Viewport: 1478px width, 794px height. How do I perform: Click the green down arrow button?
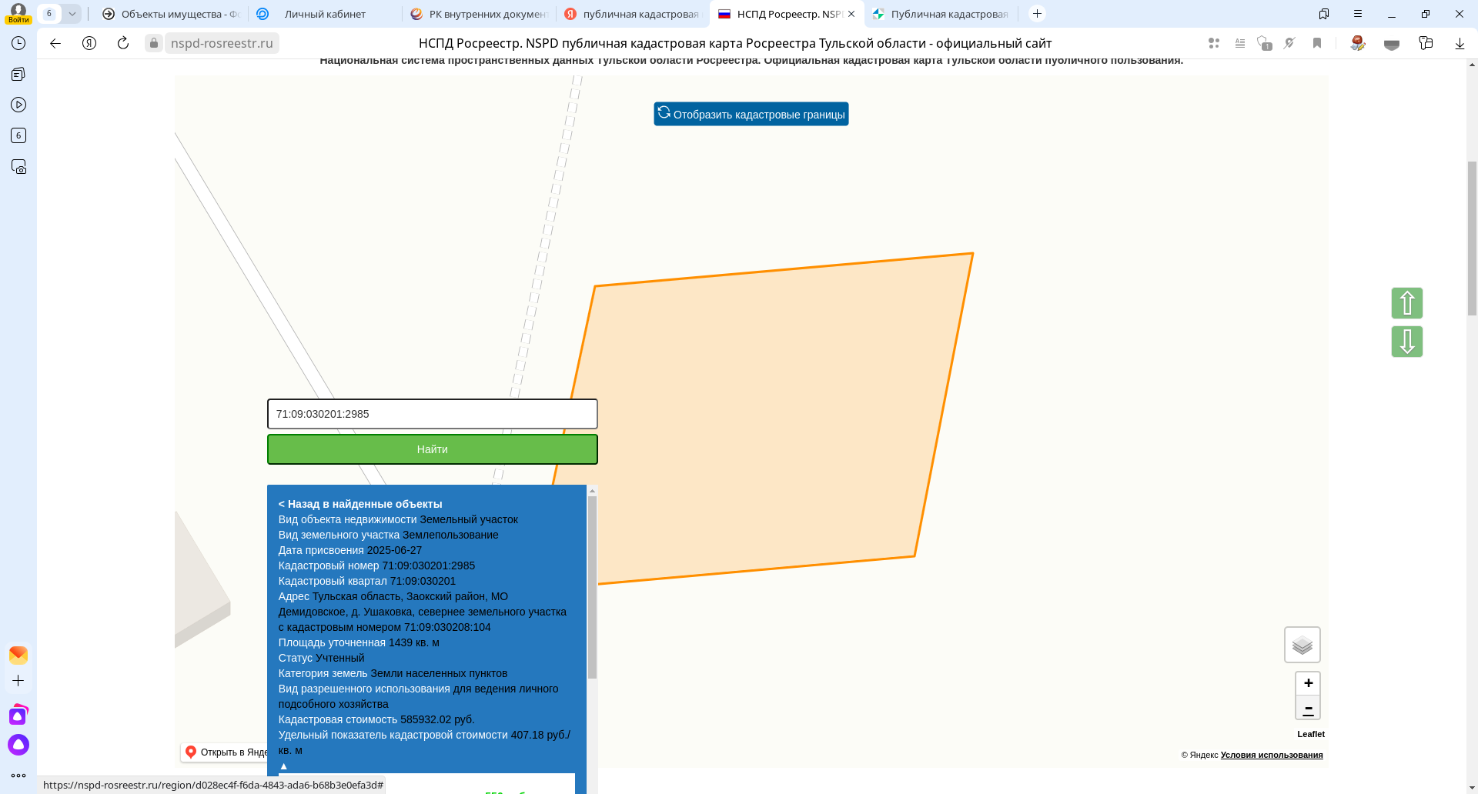(1406, 342)
